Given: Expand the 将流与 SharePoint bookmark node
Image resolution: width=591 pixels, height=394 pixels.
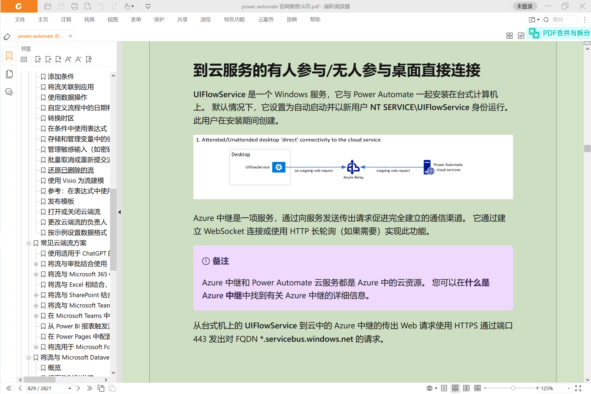Looking at the screenshot, I should [36, 295].
